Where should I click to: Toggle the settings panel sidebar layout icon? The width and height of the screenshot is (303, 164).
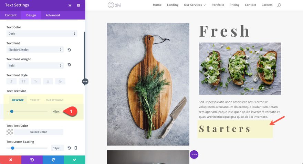(x=79, y=5)
